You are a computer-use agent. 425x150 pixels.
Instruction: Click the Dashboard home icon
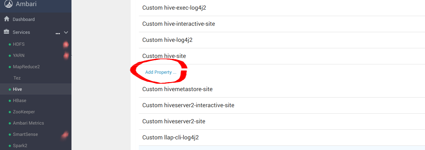6,19
